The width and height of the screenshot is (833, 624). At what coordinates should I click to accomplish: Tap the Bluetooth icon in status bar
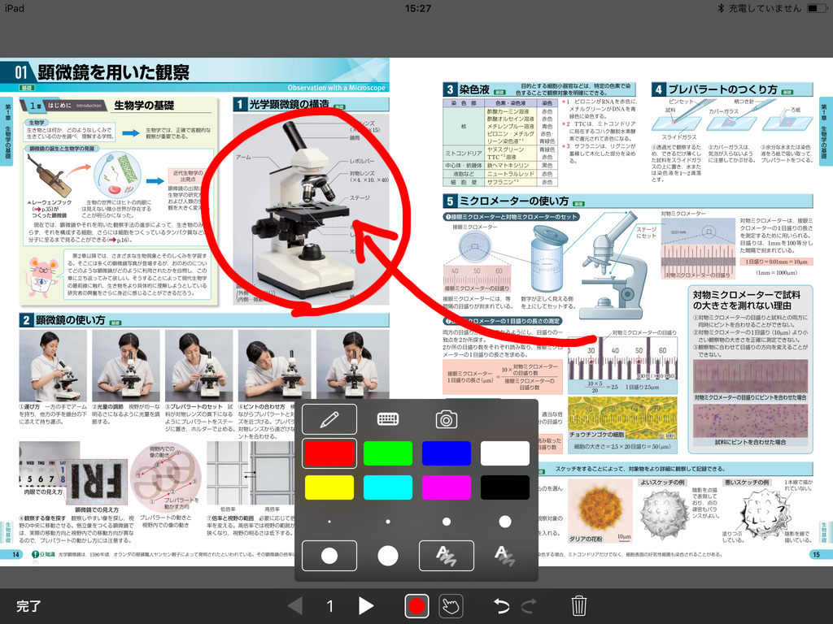[721, 8]
